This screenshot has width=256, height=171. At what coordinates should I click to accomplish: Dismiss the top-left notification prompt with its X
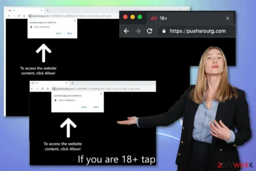click(x=75, y=20)
